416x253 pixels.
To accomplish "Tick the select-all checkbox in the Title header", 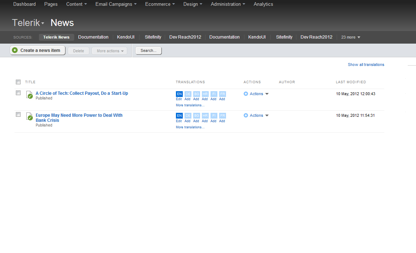I will coord(18,82).
